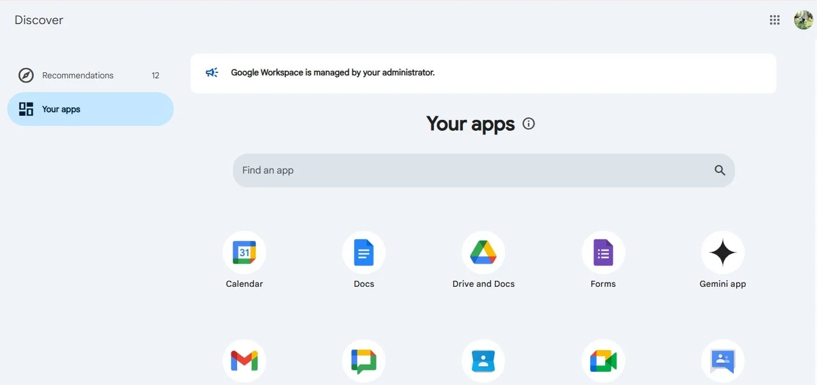The height and width of the screenshot is (385, 817).
Task: Open the Calendar app icon
Action: click(x=244, y=252)
